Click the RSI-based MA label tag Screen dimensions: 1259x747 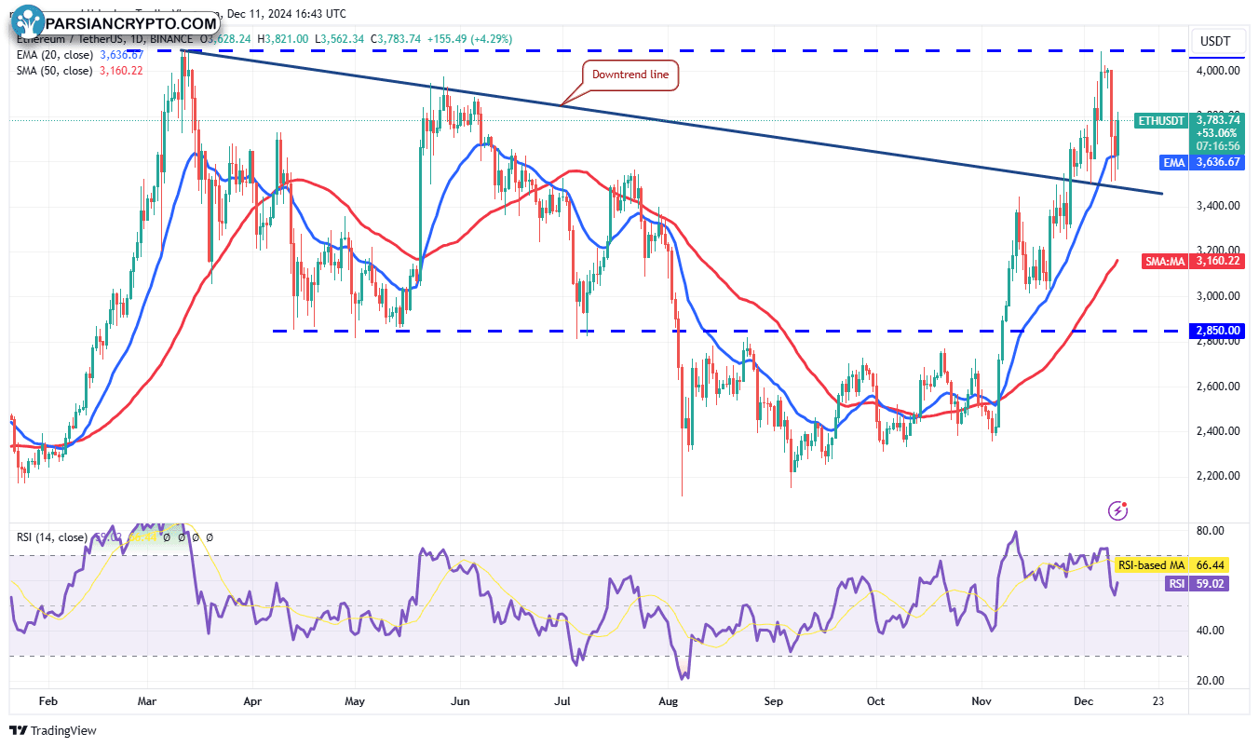1151,565
